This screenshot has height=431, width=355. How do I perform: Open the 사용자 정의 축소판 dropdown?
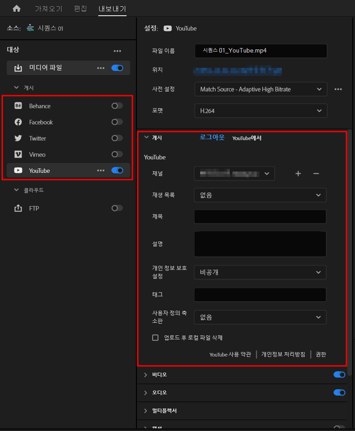[260, 317]
